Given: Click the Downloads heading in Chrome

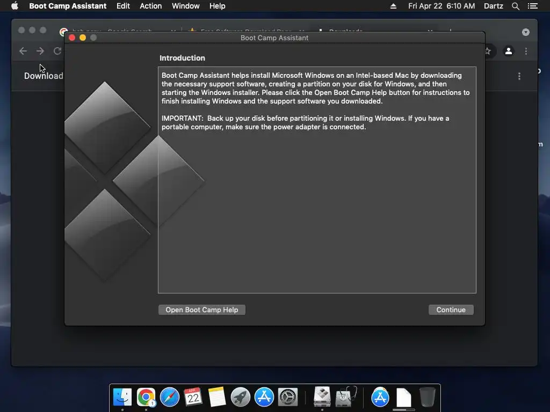Looking at the screenshot, I should pos(44,76).
